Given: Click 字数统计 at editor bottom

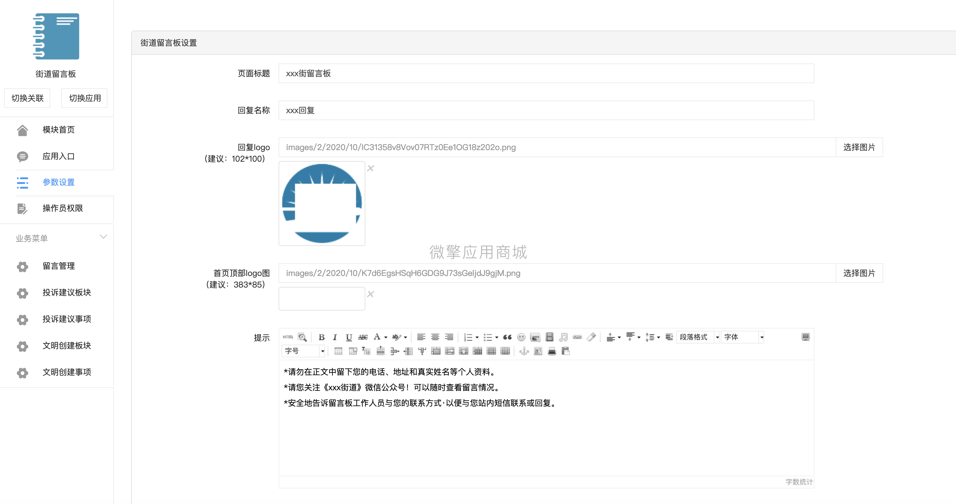Looking at the screenshot, I should [799, 482].
